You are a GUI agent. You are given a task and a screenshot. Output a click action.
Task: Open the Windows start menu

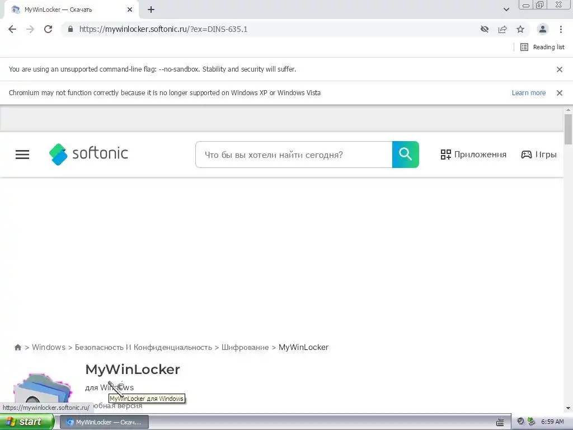[27, 422]
